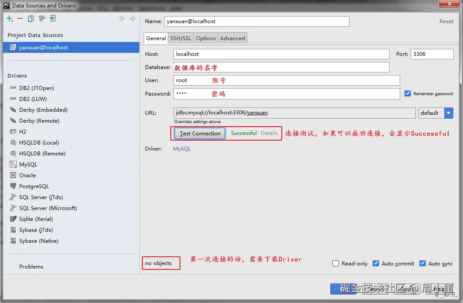Click the DB2 (LUW) driver icon
This screenshot has height=303, width=463.
(13, 99)
